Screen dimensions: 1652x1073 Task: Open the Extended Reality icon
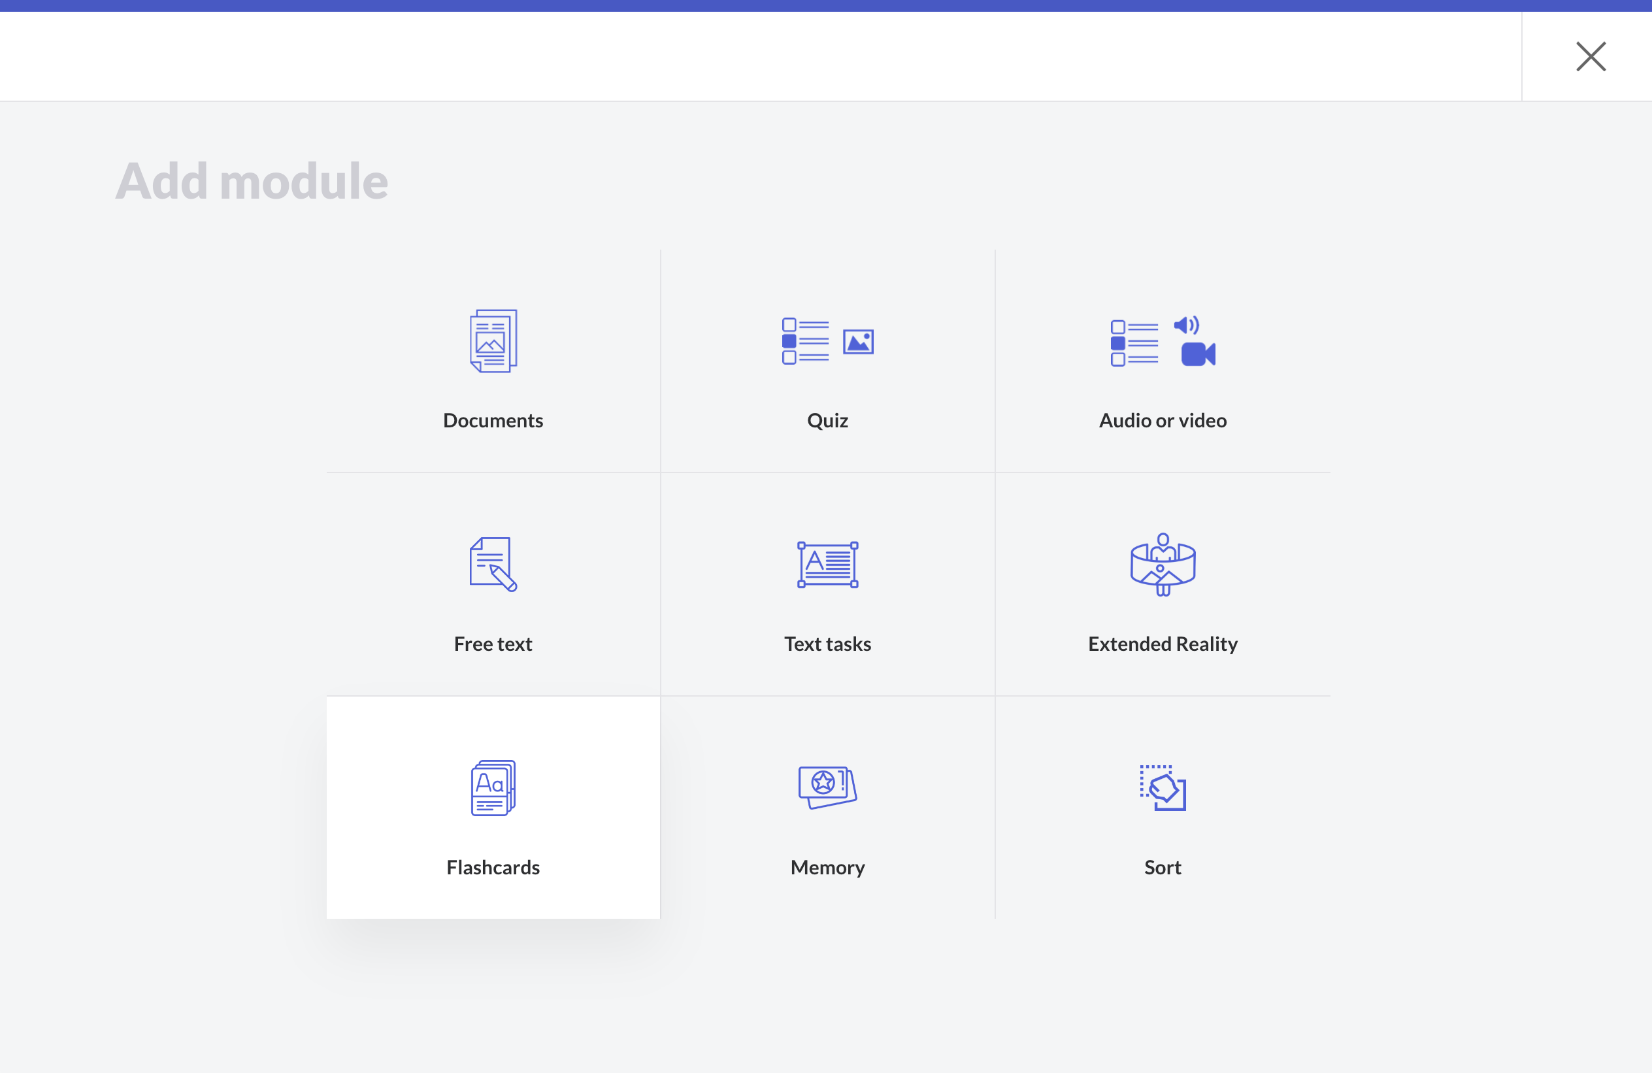pyautogui.click(x=1163, y=564)
